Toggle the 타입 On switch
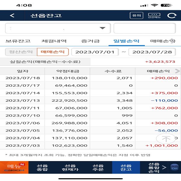Viewport: 181px width, 181px height. point(174,167)
